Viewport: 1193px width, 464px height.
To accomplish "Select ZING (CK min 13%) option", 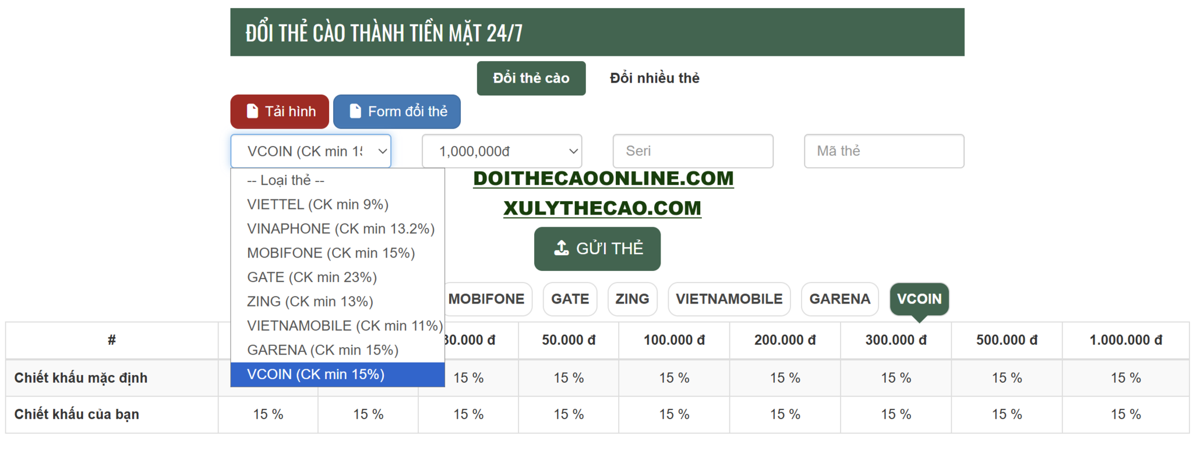I will coord(310,302).
